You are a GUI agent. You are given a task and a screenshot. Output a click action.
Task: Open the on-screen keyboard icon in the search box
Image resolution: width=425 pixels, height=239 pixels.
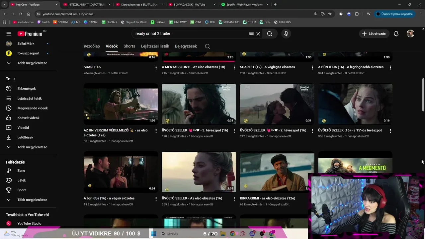click(251, 34)
